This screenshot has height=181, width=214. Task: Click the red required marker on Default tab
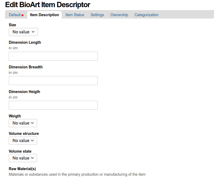point(23,15)
